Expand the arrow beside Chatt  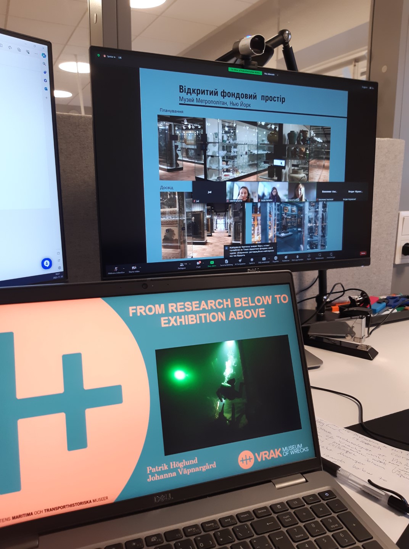[203, 263]
